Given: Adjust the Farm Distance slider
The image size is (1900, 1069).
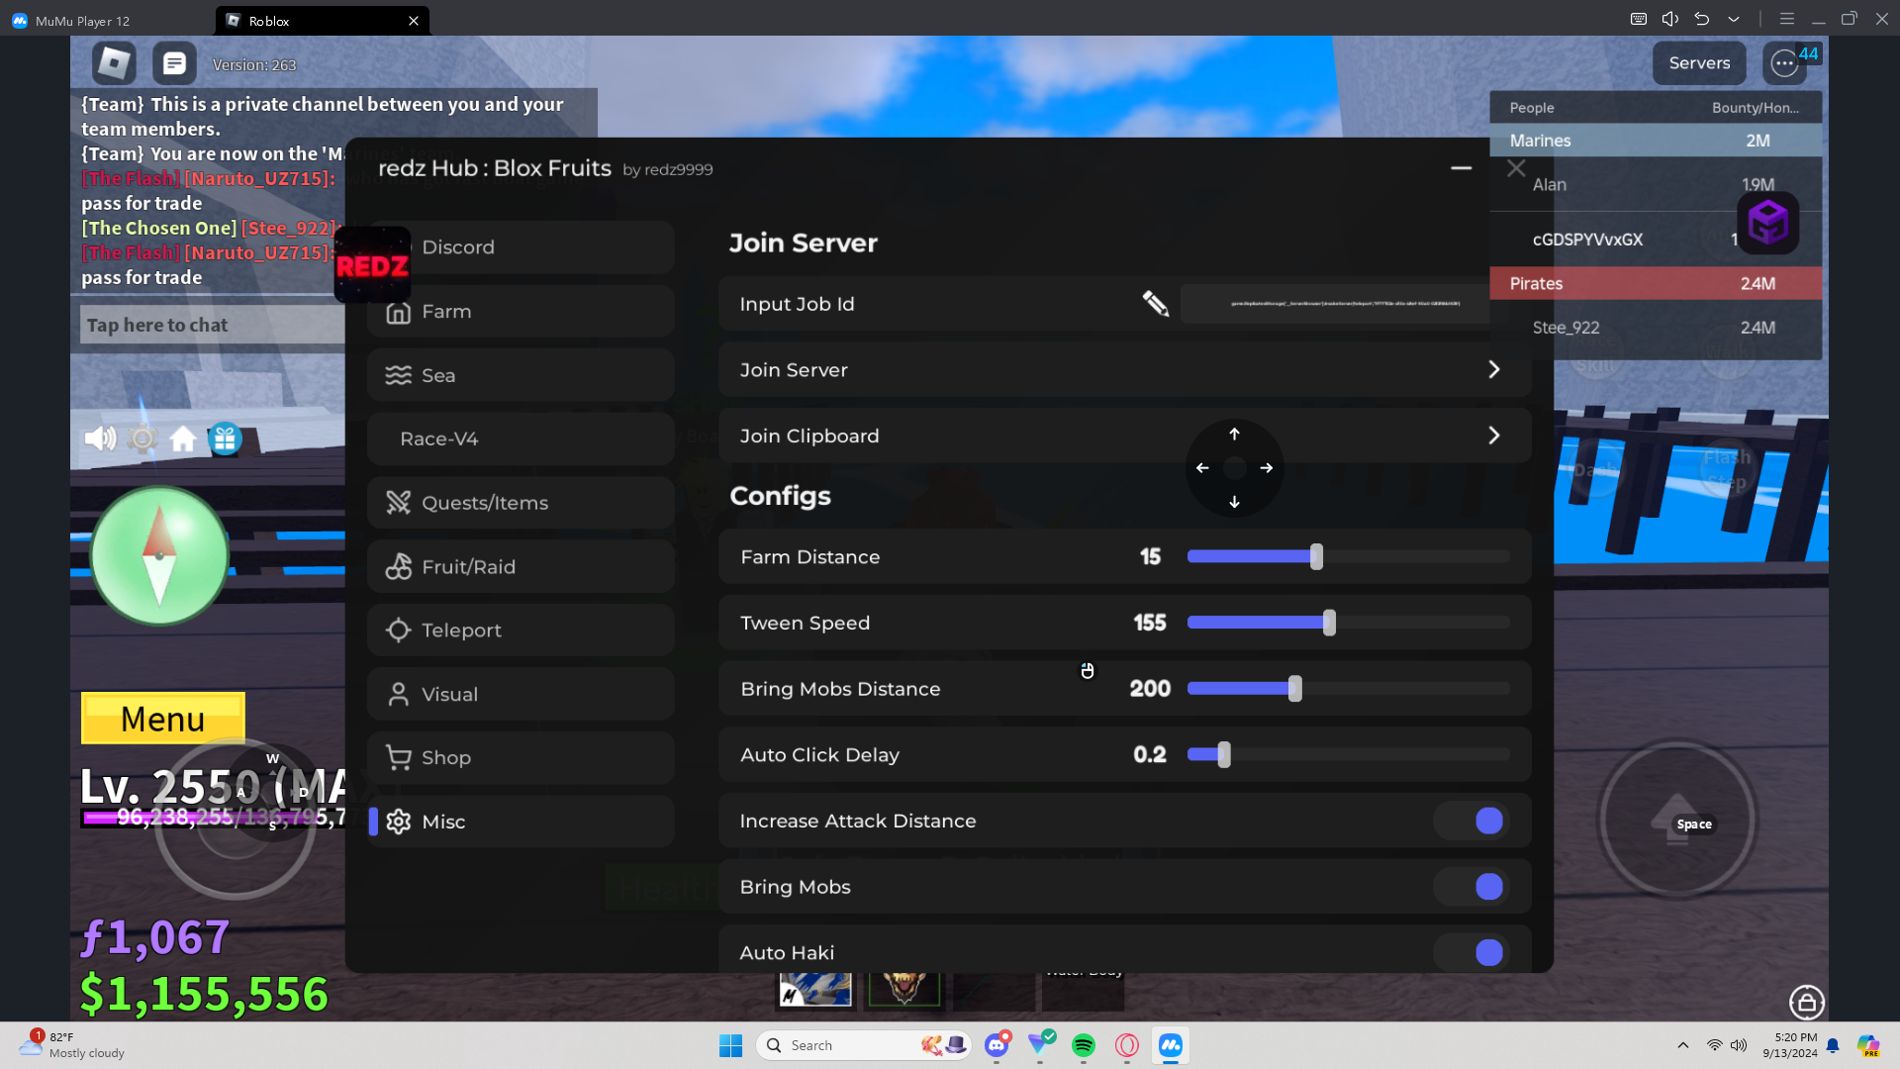Looking at the screenshot, I should point(1348,557).
